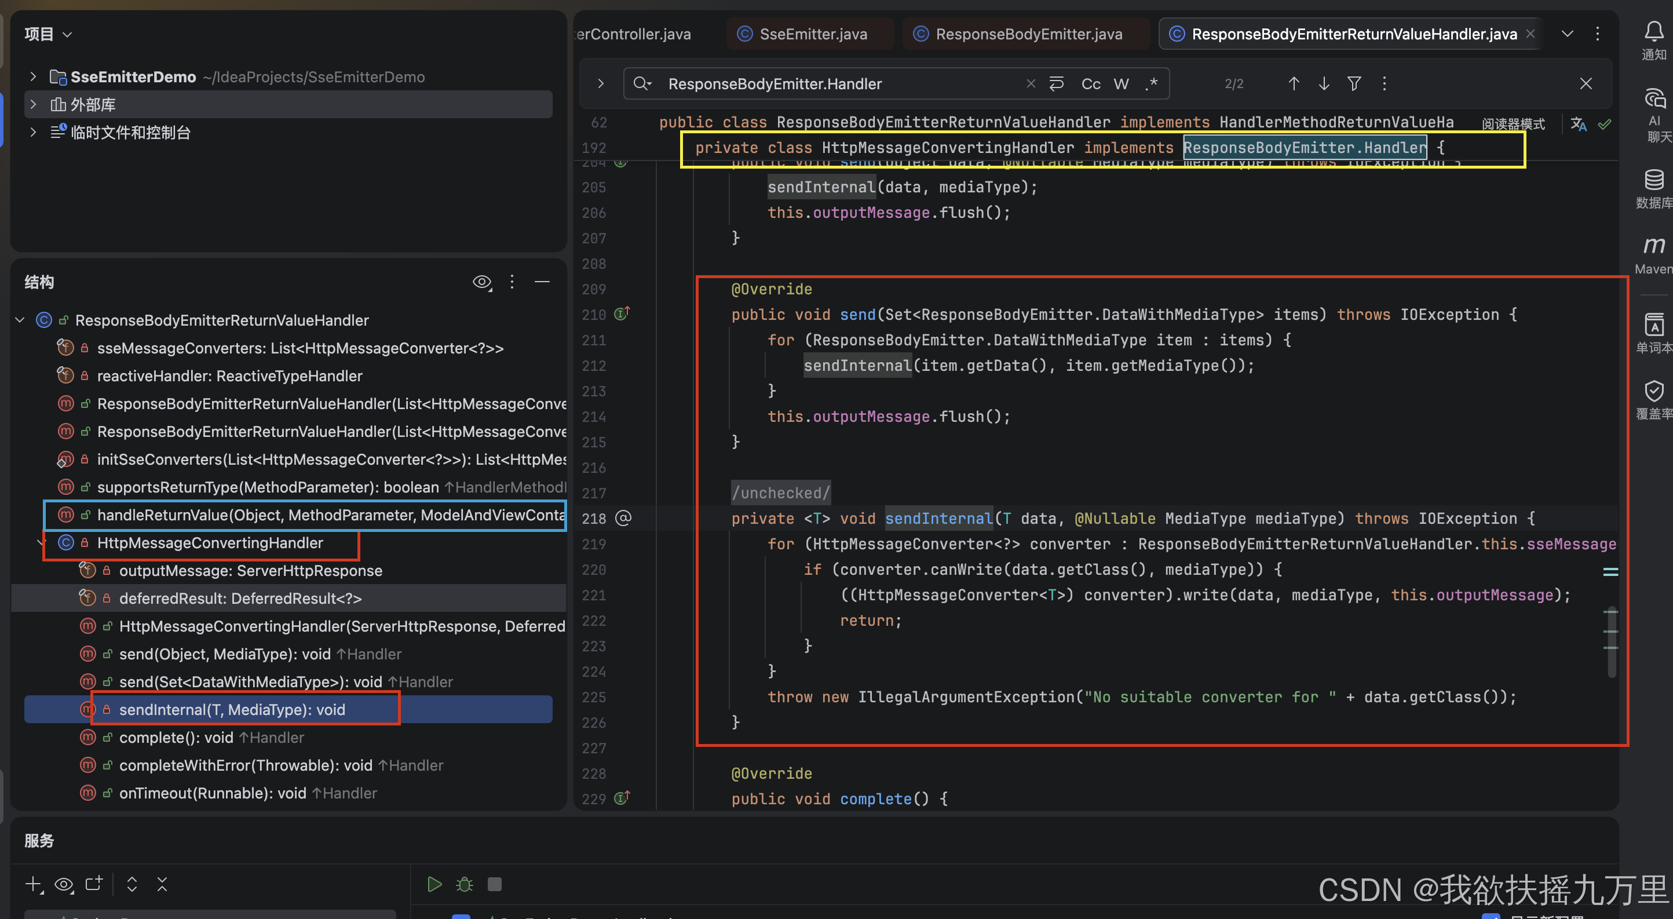Expand all services

[132, 885]
